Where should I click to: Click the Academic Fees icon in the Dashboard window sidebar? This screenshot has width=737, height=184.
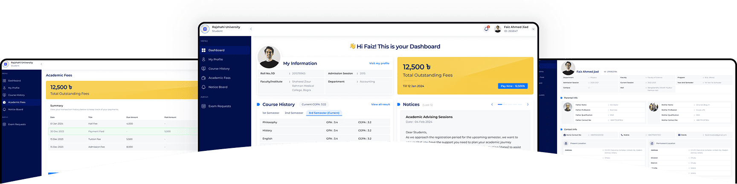click(204, 78)
